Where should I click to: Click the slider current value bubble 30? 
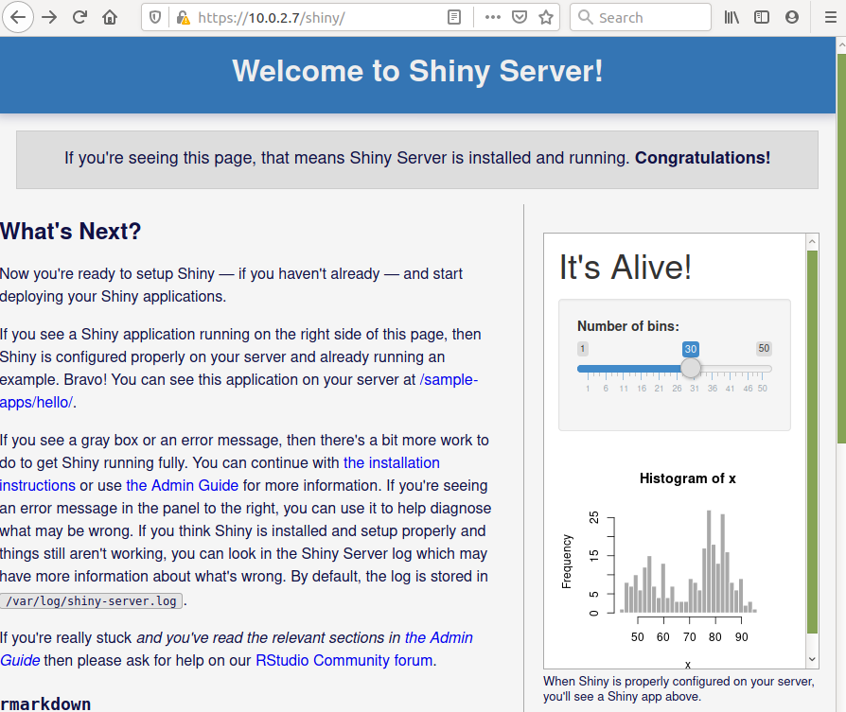pyautogui.click(x=691, y=349)
